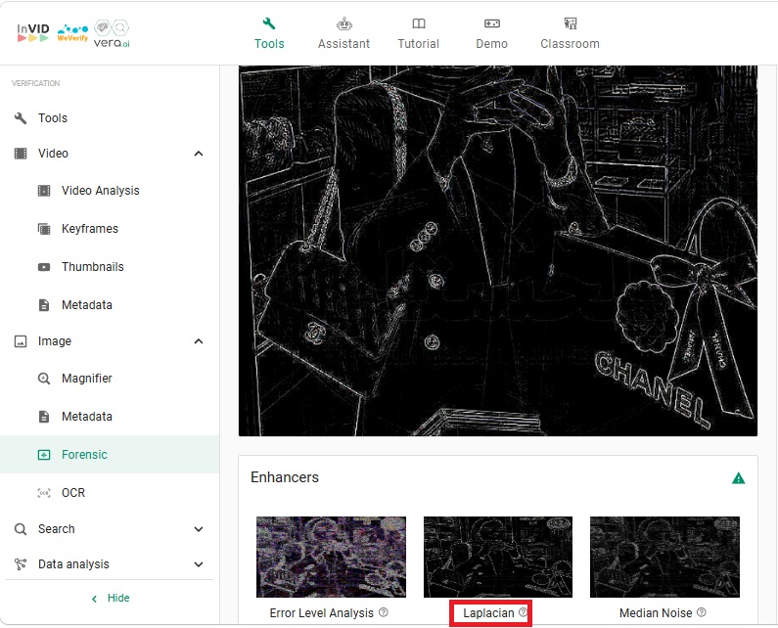The image size is (778, 628).
Task: Expand the Search section chevron
Action: click(199, 529)
